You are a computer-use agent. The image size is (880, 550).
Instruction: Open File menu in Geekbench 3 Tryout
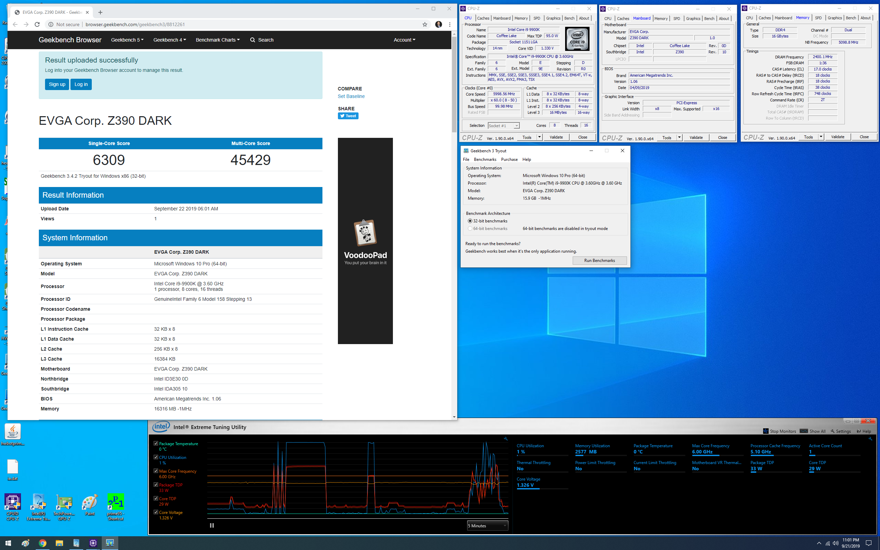[x=466, y=159]
